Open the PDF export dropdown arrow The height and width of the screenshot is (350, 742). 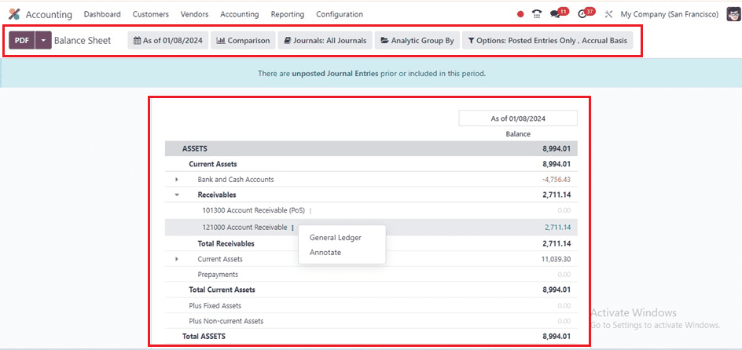43,41
